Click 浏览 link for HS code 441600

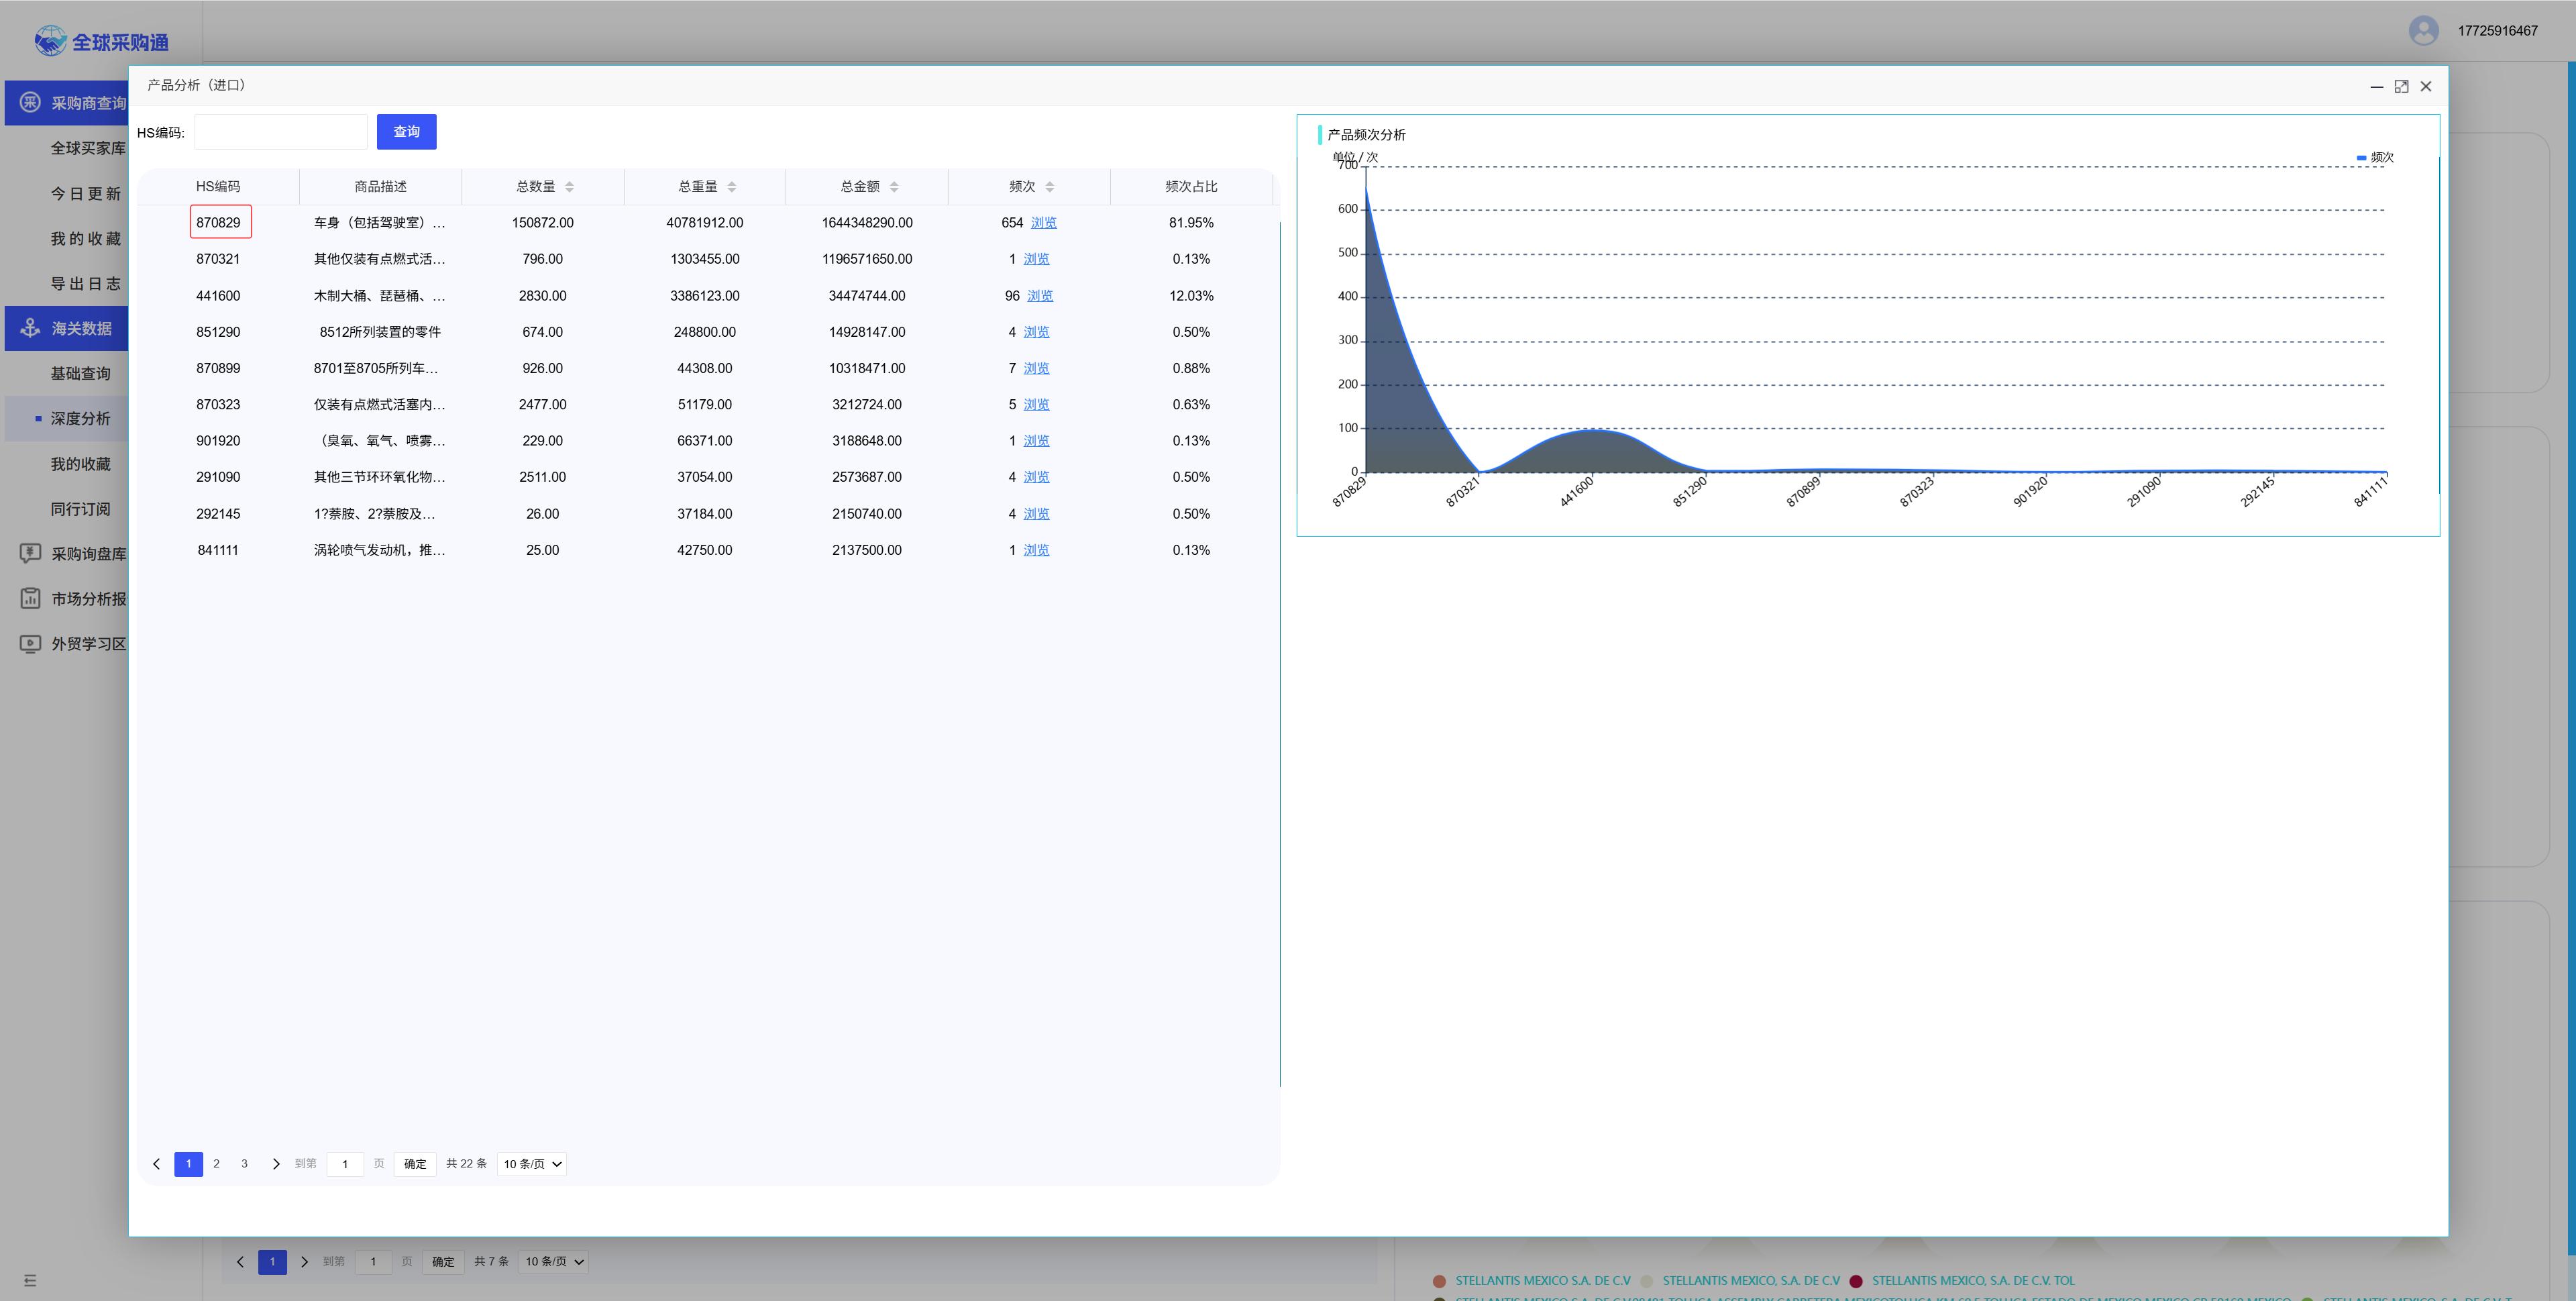(1040, 296)
